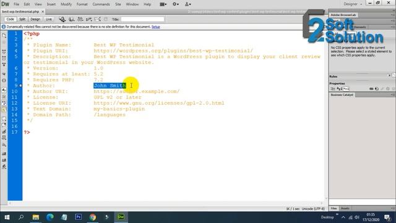
Task: Click the Collapse Selection coding icon
Action: point(4,58)
